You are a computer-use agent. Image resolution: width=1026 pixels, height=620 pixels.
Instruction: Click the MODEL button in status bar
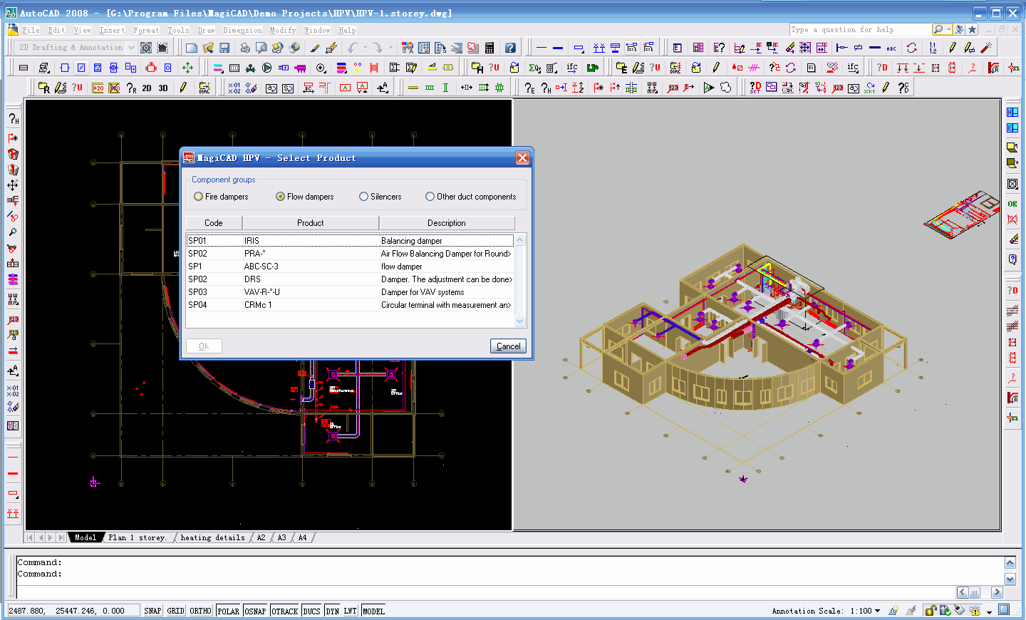coord(373,611)
